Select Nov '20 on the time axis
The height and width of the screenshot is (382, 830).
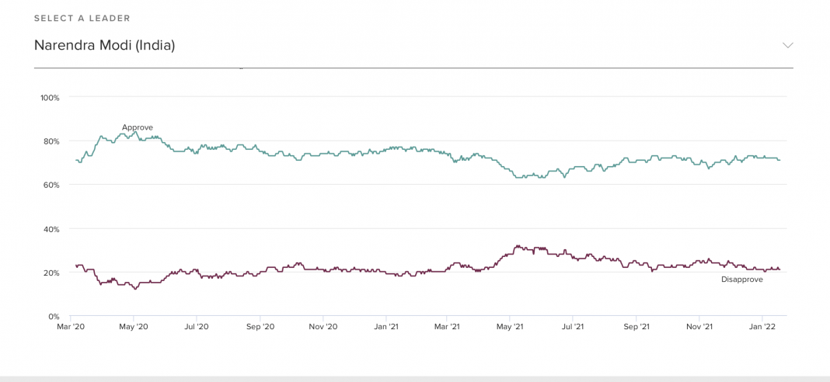coord(323,327)
